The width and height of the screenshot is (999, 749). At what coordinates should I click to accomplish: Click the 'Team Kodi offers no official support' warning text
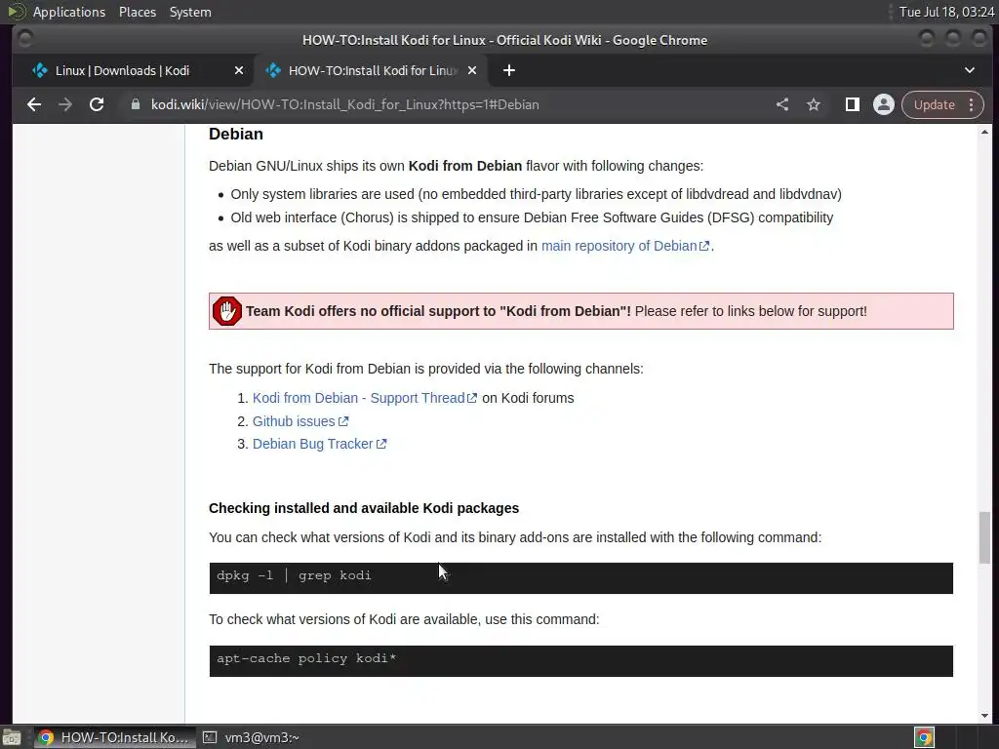438,311
